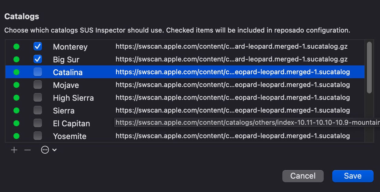Viewport: 380px width, 192px height.
Task: Click the Cancel button
Action: (303, 176)
